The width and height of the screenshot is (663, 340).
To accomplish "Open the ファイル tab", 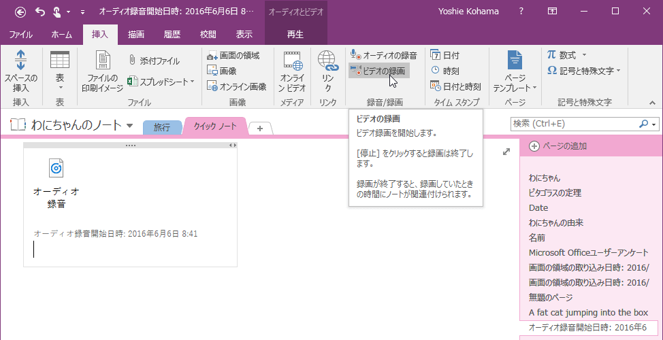I will (x=20, y=35).
